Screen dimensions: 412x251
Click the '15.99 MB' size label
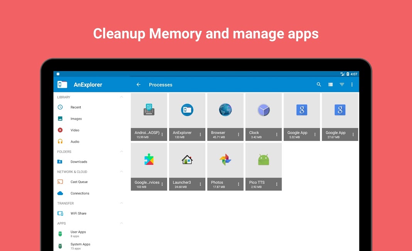143,137
